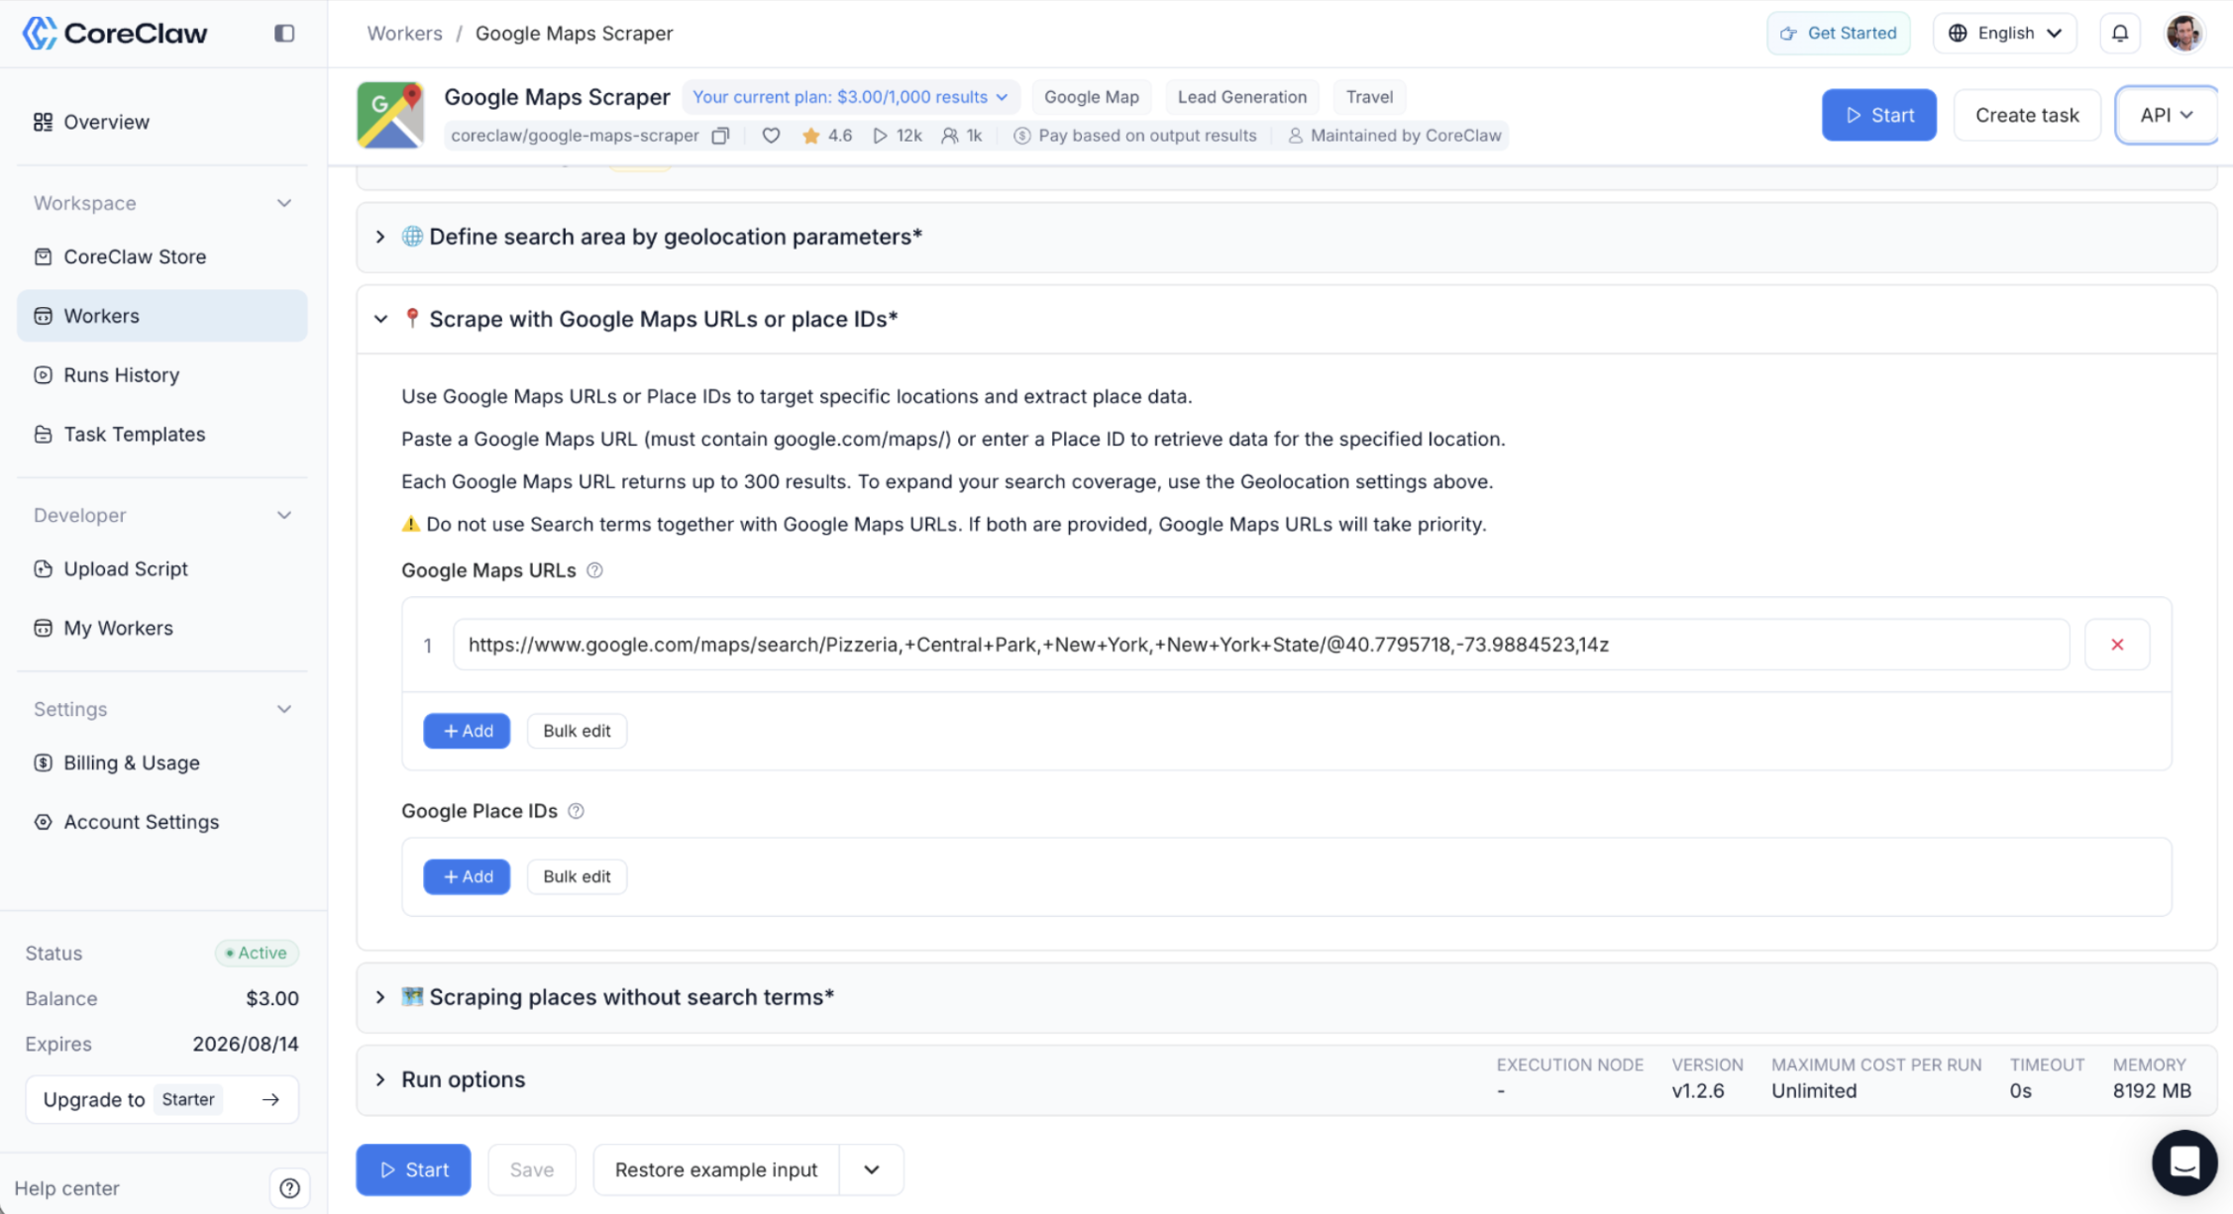Click the Unlimited maximum cost value
Image resolution: width=2233 pixels, height=1214 pixels.
(x=1814, y=1090)
